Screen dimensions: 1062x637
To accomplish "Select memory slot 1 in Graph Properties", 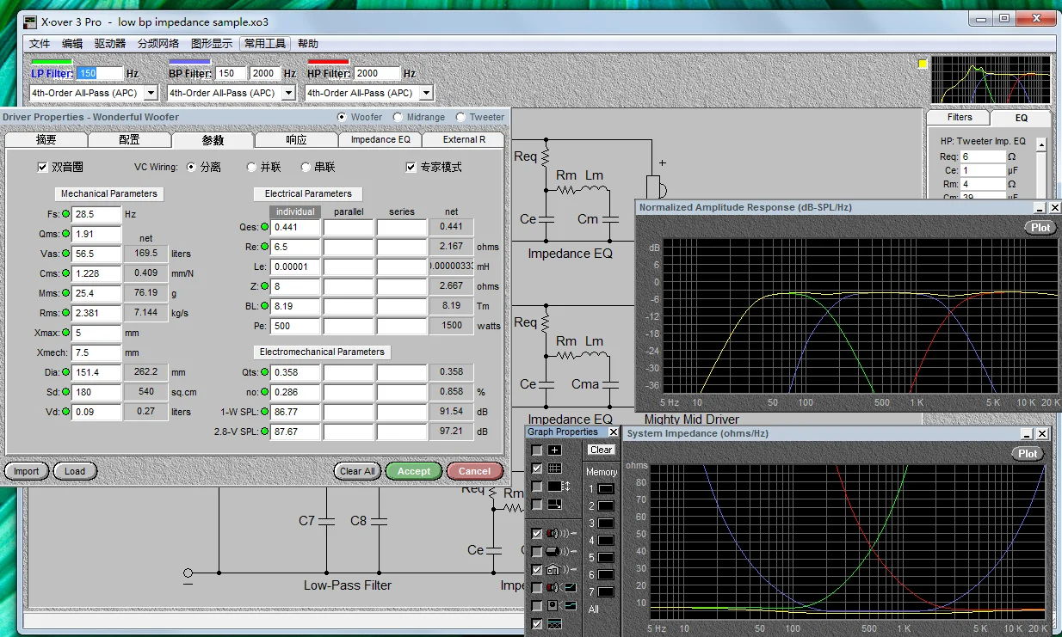I will click(606, 489).
